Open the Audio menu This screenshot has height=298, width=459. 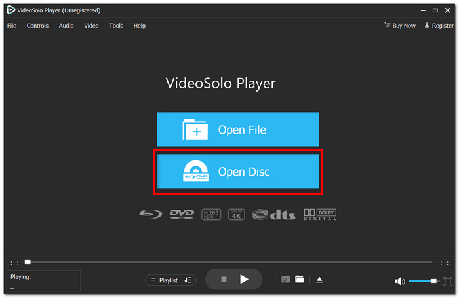(66, 26)
